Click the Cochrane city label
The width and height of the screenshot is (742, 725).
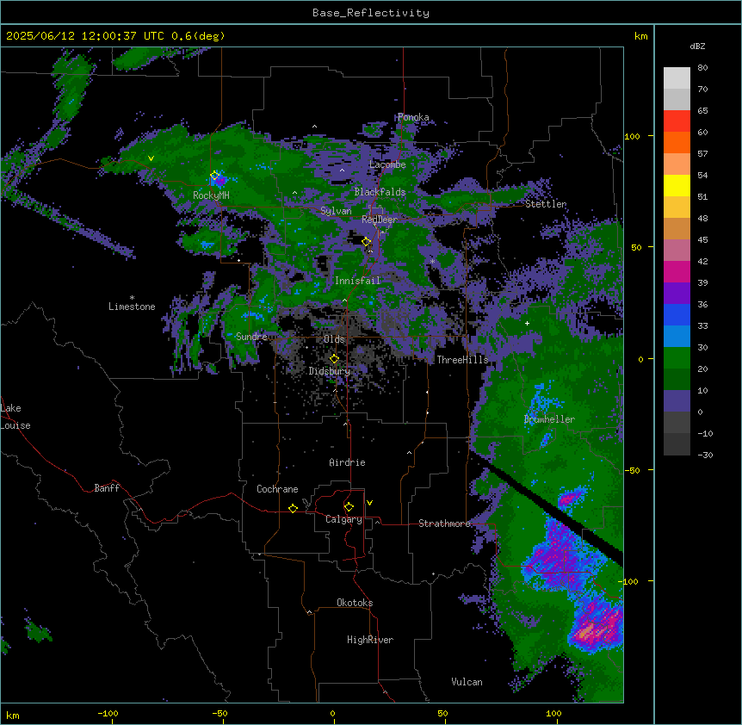coord(277,489)
